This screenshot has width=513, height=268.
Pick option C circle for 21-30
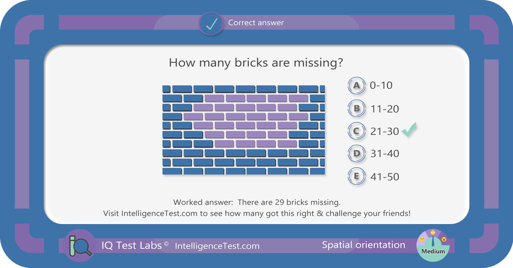click(357, 131)
